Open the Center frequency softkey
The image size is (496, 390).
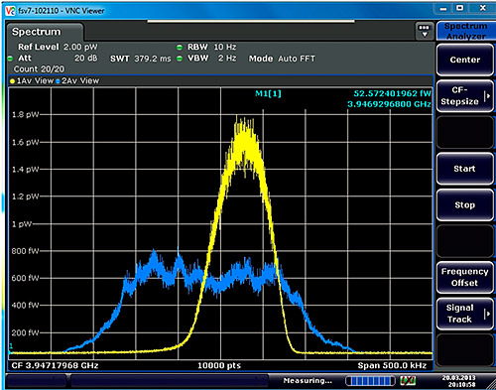[465, 60]
